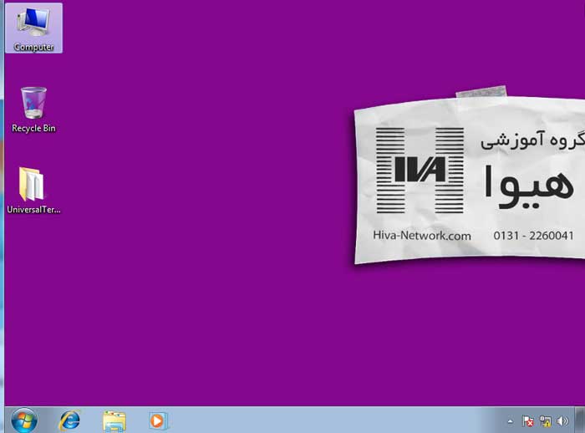585x433 pixels.
Task: Select the UniversalTer... folder on desktop
Action: point(33,191)
